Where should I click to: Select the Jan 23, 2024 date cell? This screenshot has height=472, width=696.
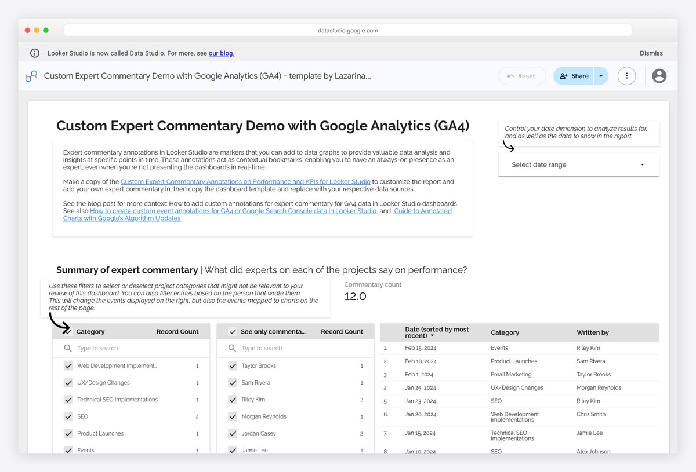420,401
